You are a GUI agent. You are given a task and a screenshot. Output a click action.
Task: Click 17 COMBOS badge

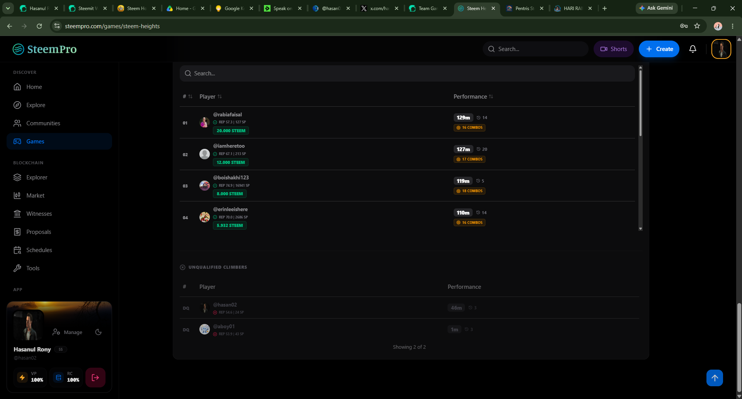(470, 159)
